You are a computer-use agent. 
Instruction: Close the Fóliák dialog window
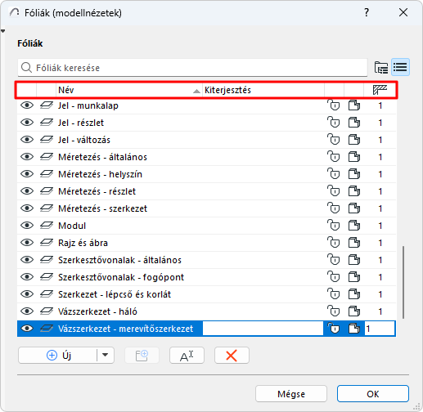pos(403,12)
